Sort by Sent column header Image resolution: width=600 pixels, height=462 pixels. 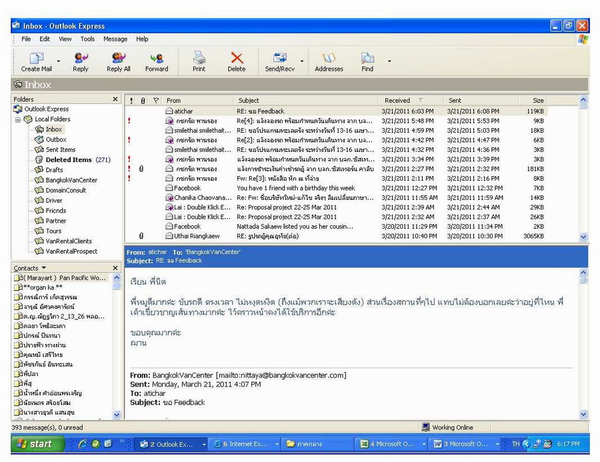481,100
